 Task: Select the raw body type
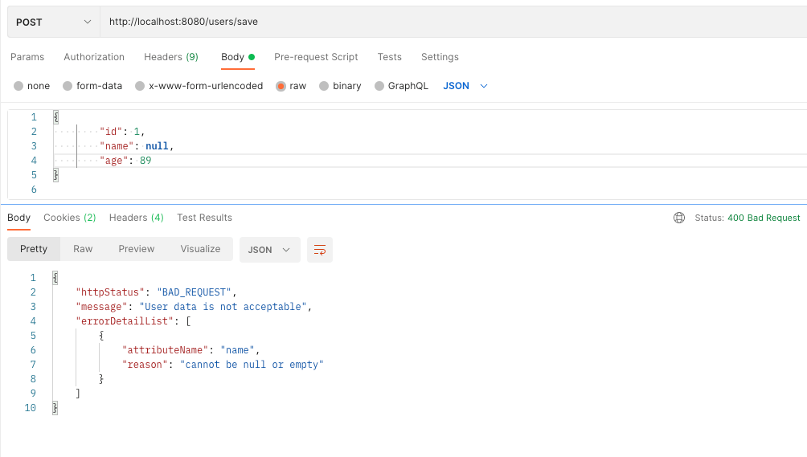pos(291,86)
